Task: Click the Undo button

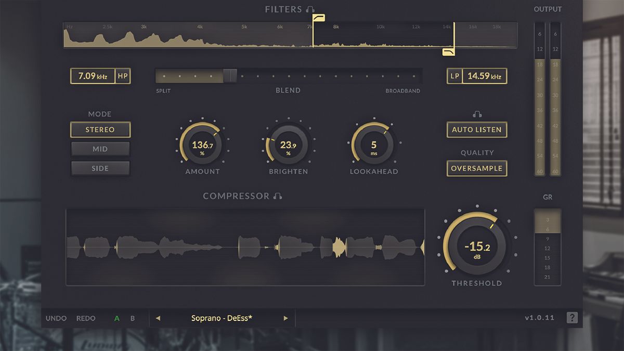Action: [x=56, y=318]
